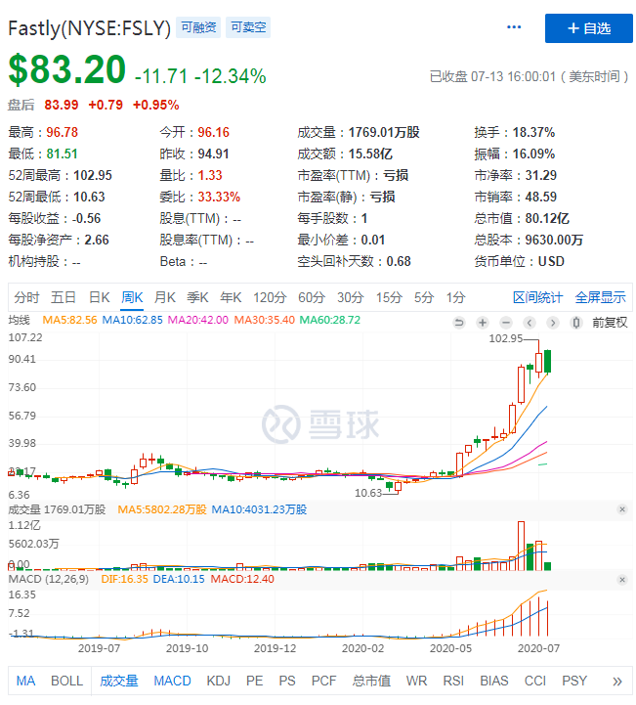Click the chart reset undo icon

pos(459,323)
